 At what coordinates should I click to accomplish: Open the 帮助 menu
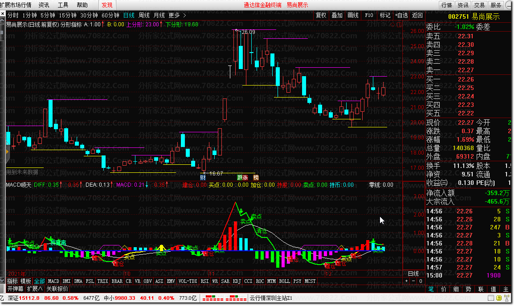(82, 5)
